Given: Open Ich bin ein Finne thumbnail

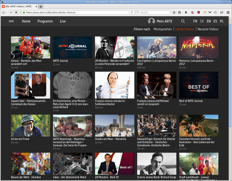Looking at the screenshot, I should click(x=31, y=126).
